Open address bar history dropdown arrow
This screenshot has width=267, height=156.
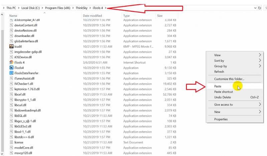click(x=254, y=8)
